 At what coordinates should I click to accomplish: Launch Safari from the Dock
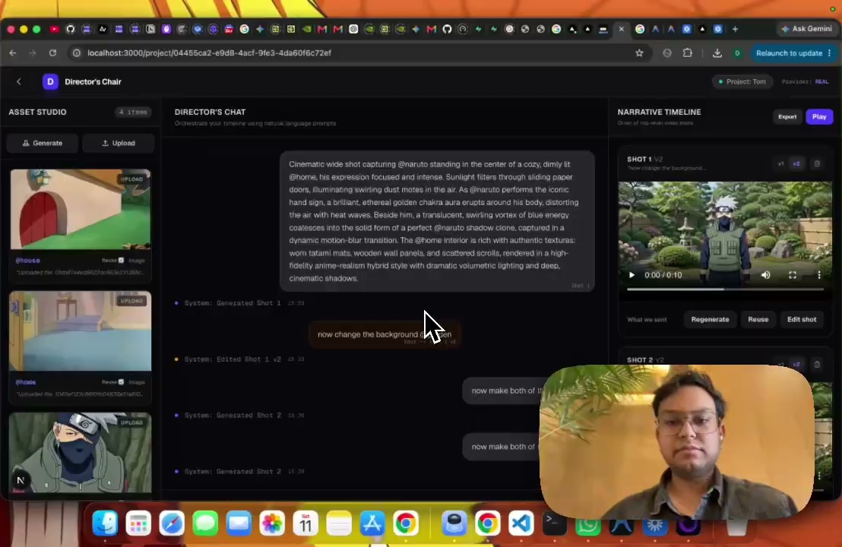pyautogui.click(x=172, y=523)
